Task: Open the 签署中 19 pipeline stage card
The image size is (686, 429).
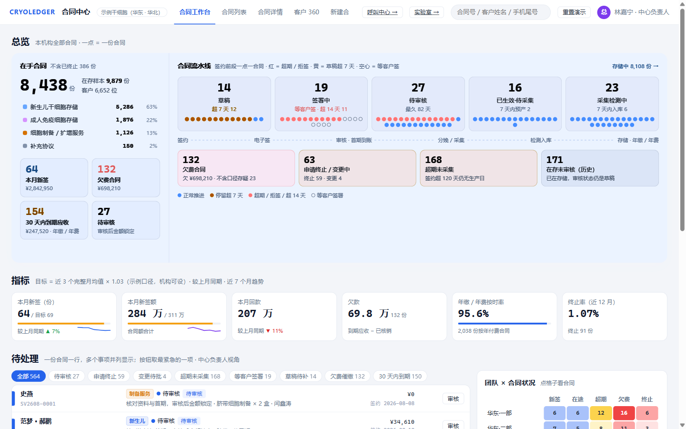Action: (321, 104)
